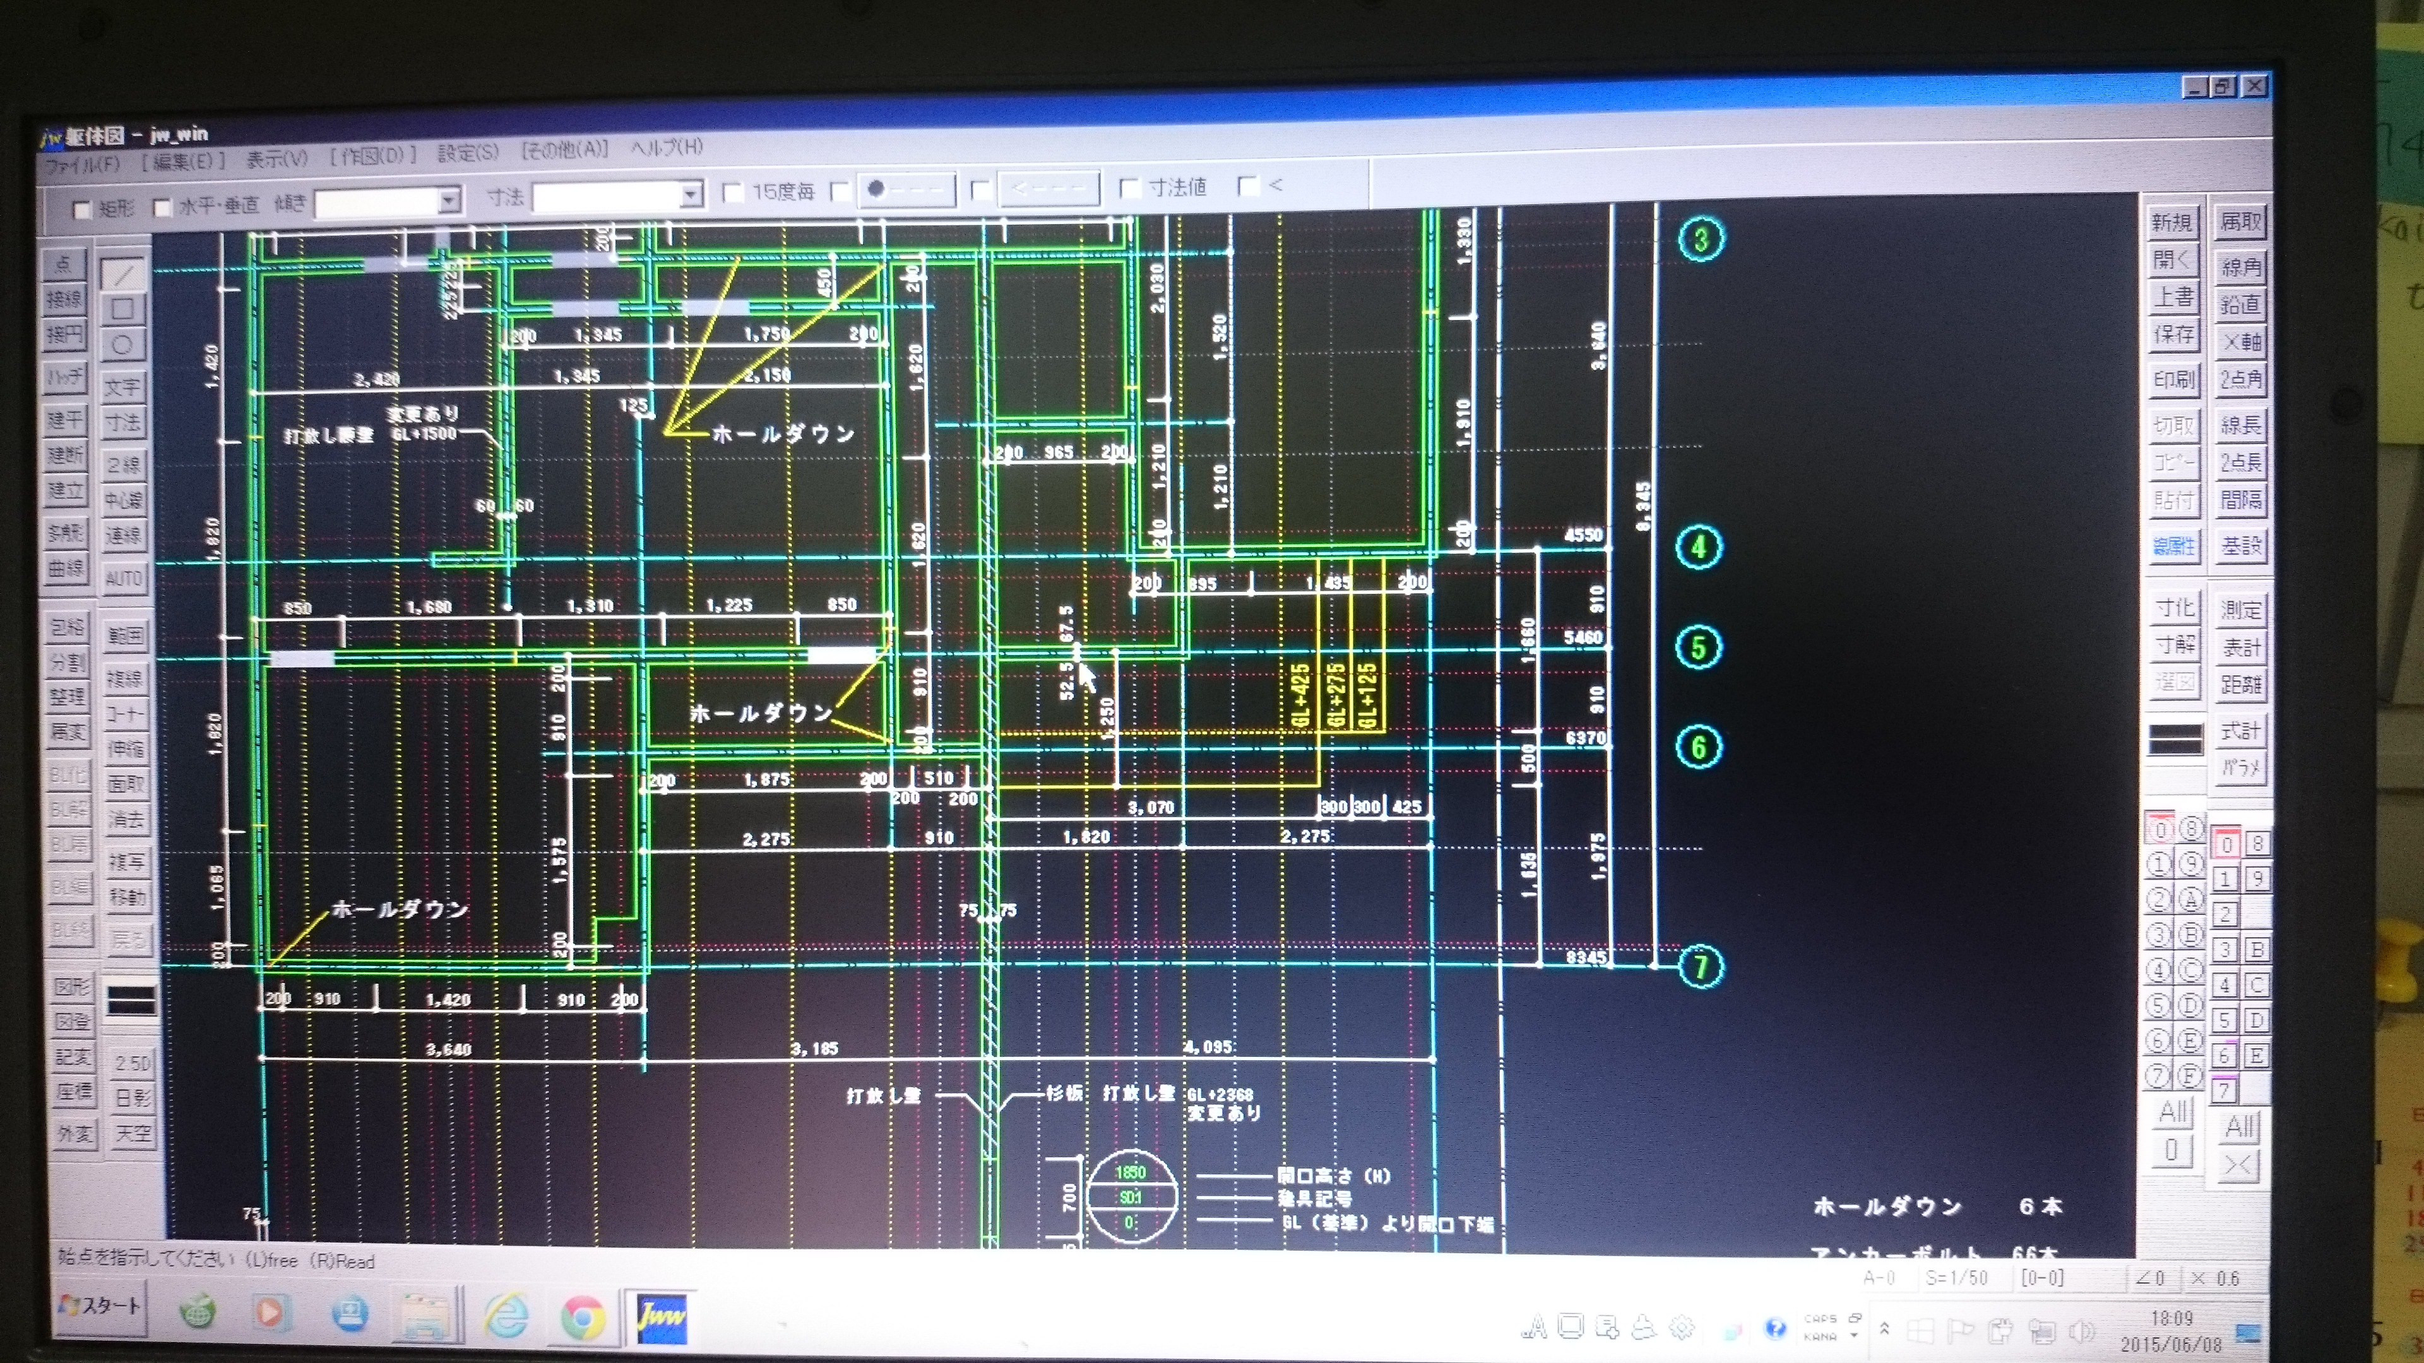Select the 複線 offset line tool

point(125,677)
